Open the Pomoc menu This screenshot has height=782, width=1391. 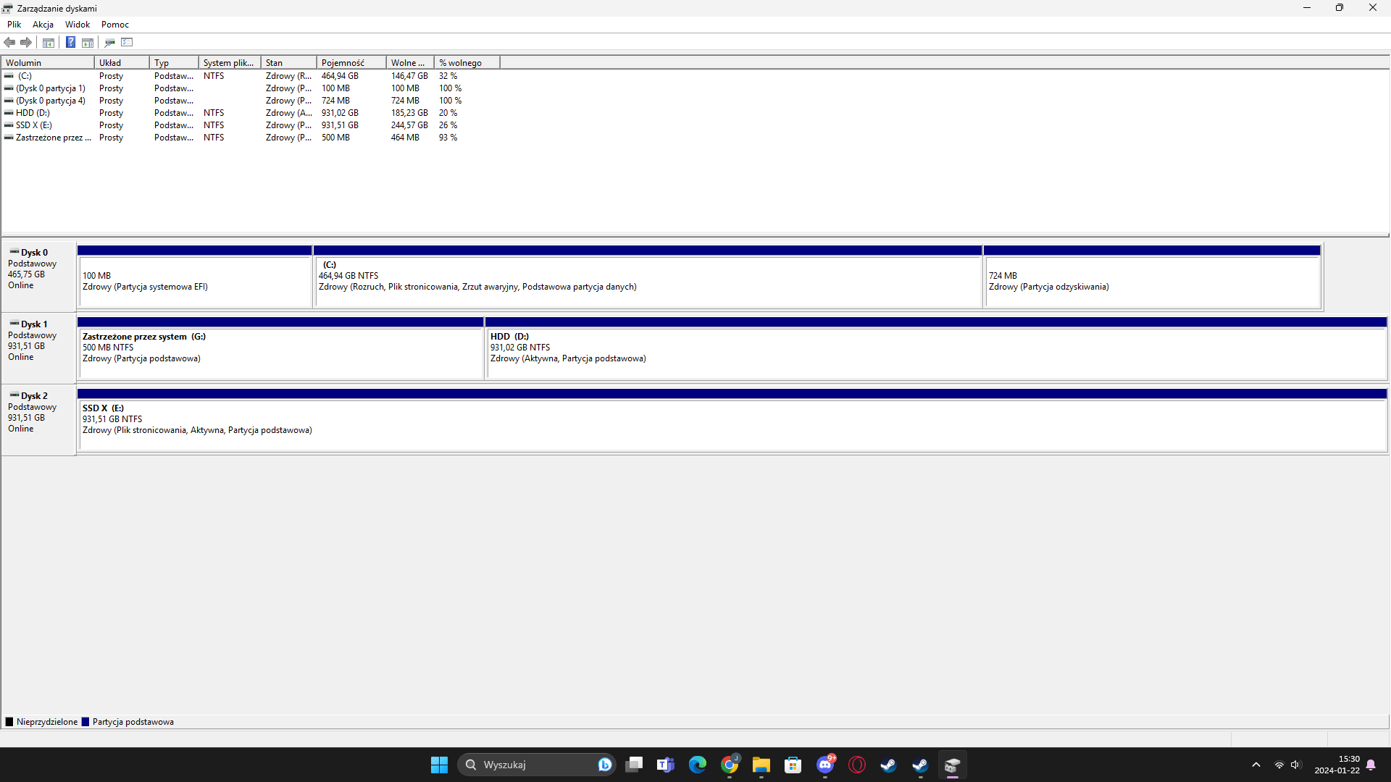(x=114, y=24)
